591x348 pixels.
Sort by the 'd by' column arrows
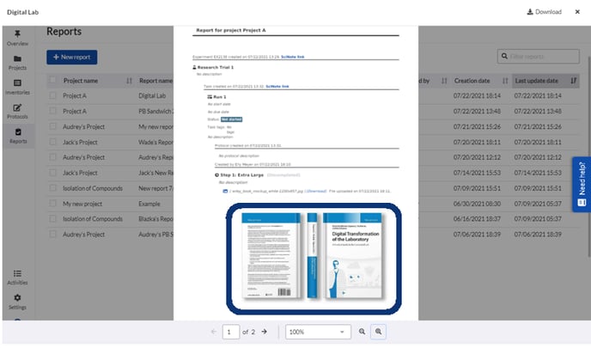(x=444, y=81)
